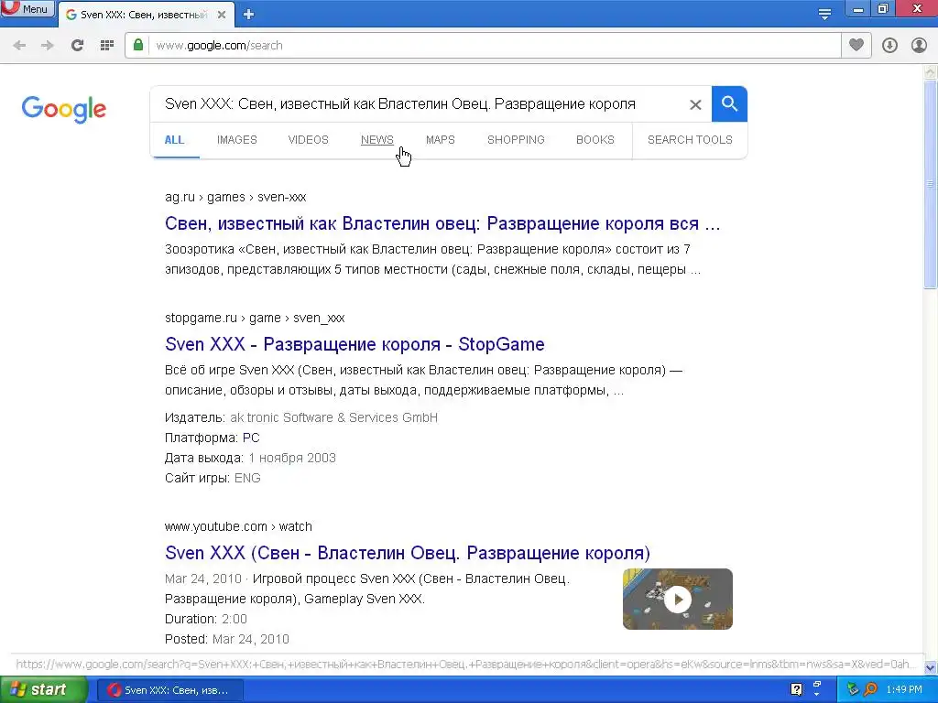Viewport: 938px width, 703px height.
Task: Open the Opera Menu button
Action: click(x=27, y=8)
